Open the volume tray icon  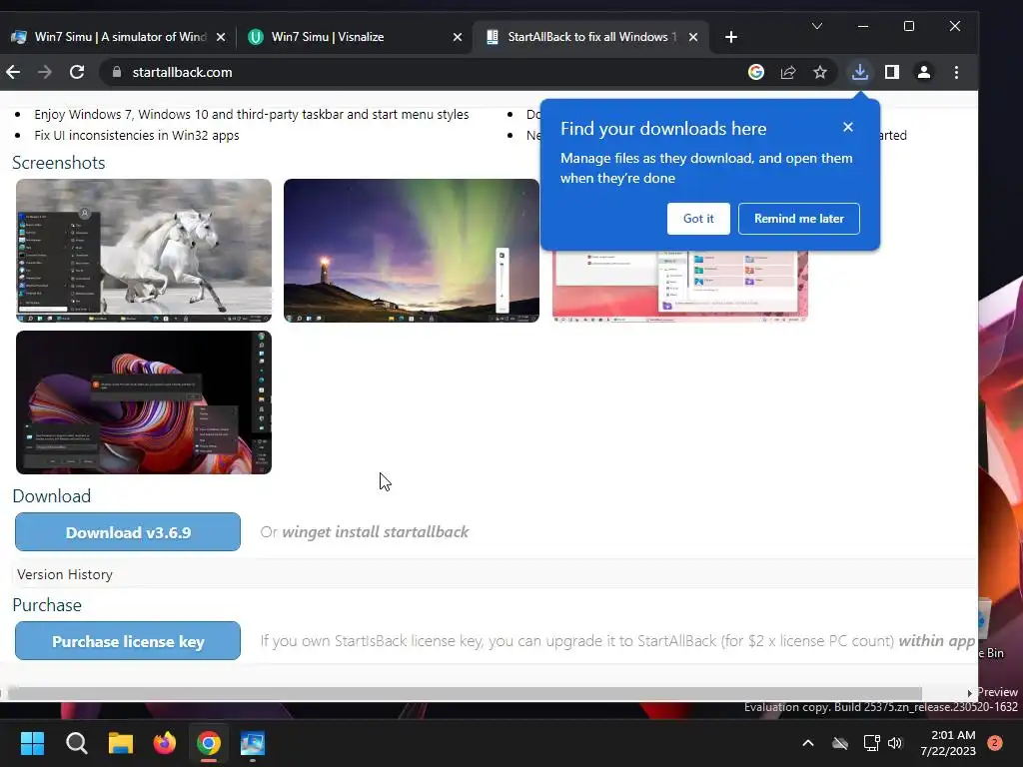(895, 743)
